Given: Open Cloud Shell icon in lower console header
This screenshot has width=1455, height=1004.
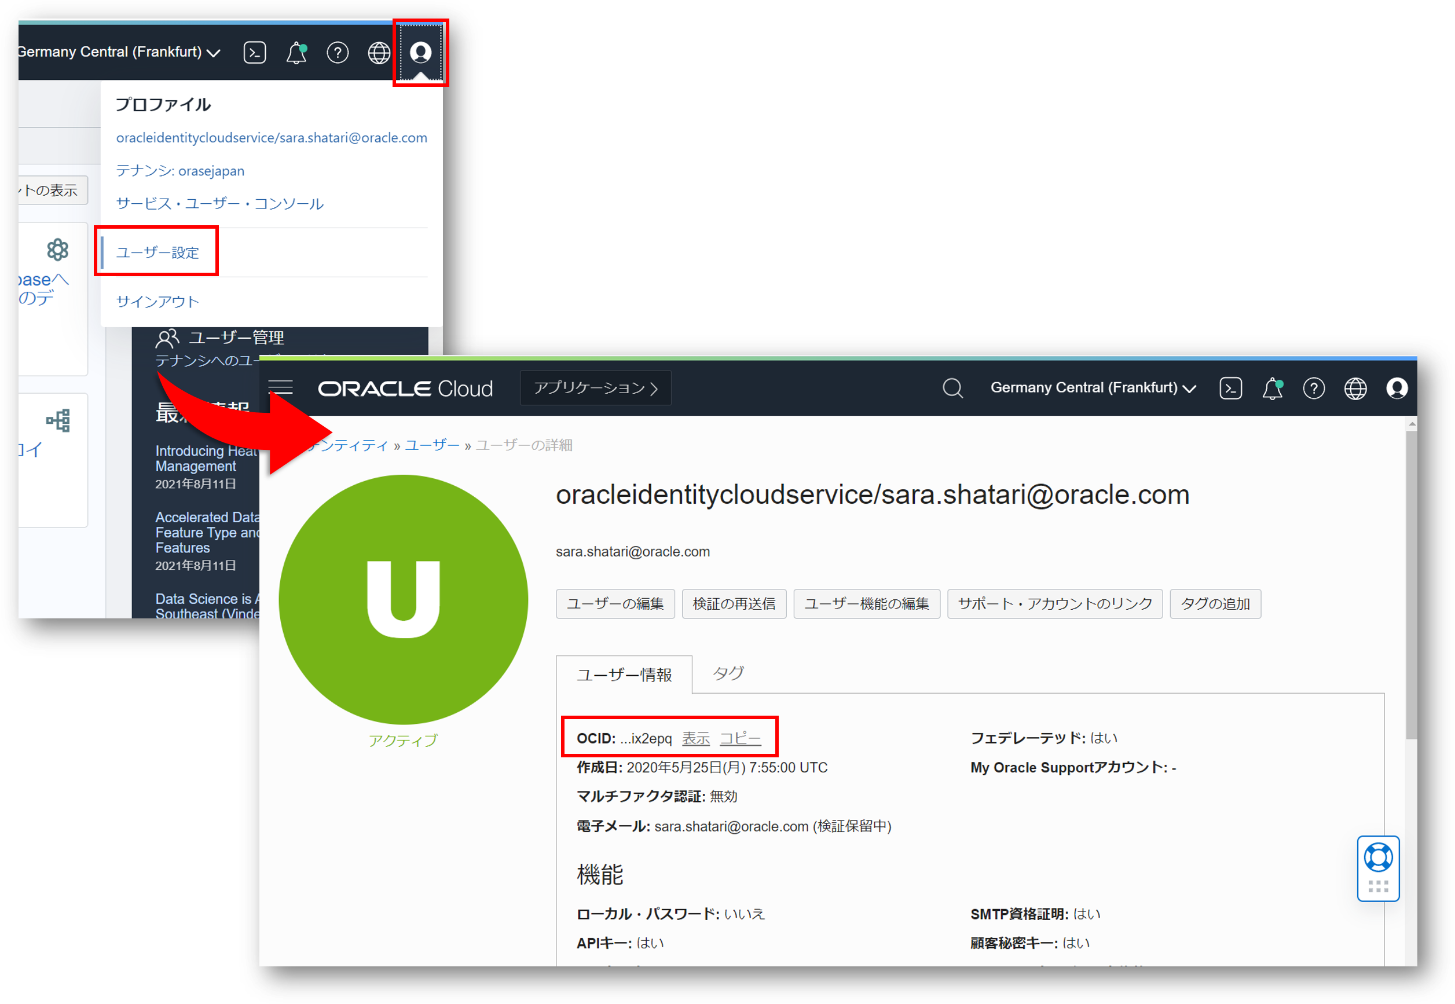Looking at the screenshot, I should [x=1230, y=388].
